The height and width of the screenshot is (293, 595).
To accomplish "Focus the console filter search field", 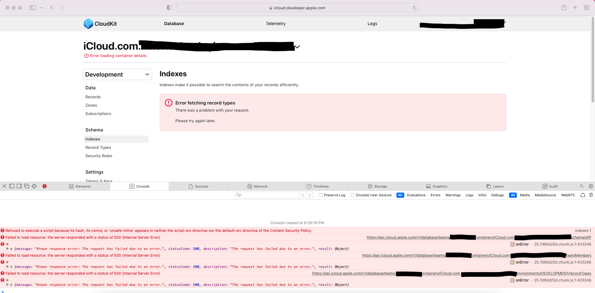I will point(267,195).
